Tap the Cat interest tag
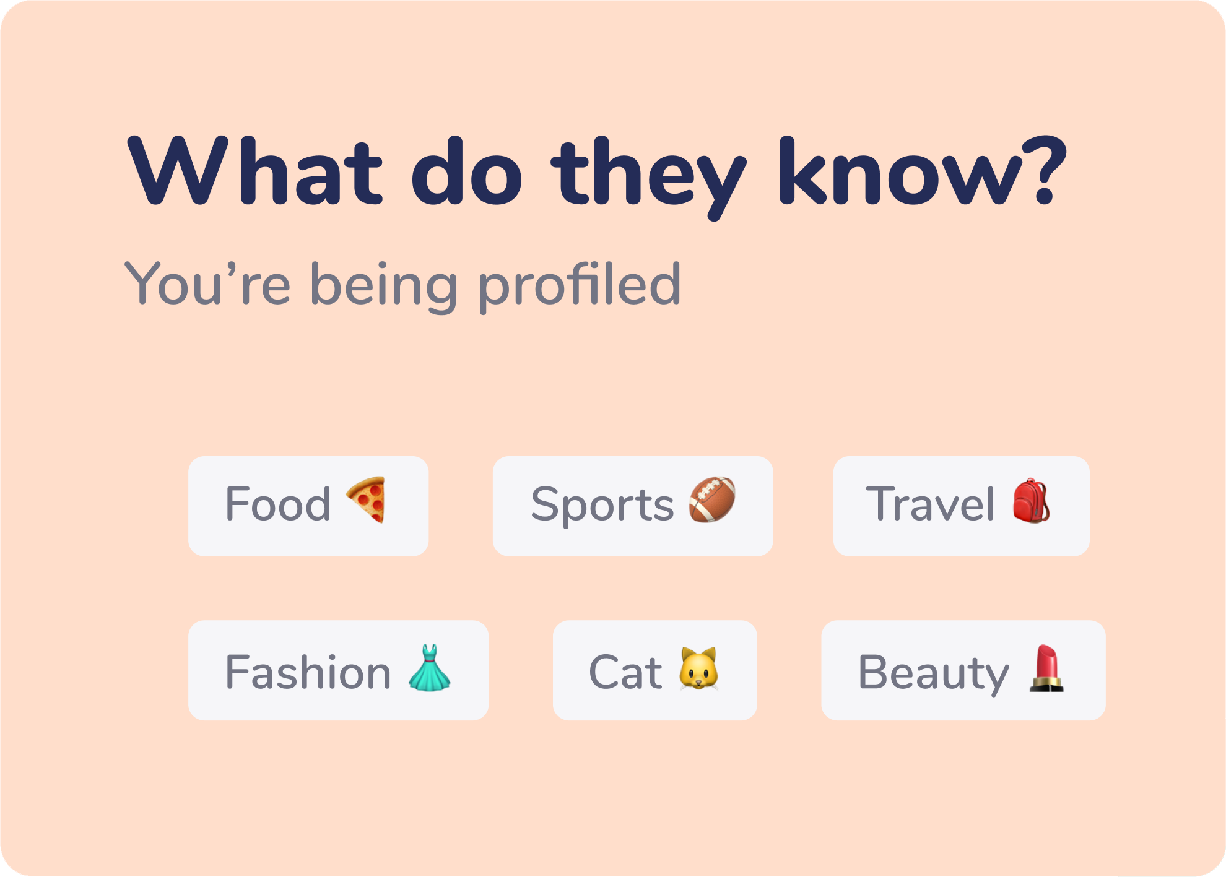The image size is (1226, 877). tap(654, 670)
